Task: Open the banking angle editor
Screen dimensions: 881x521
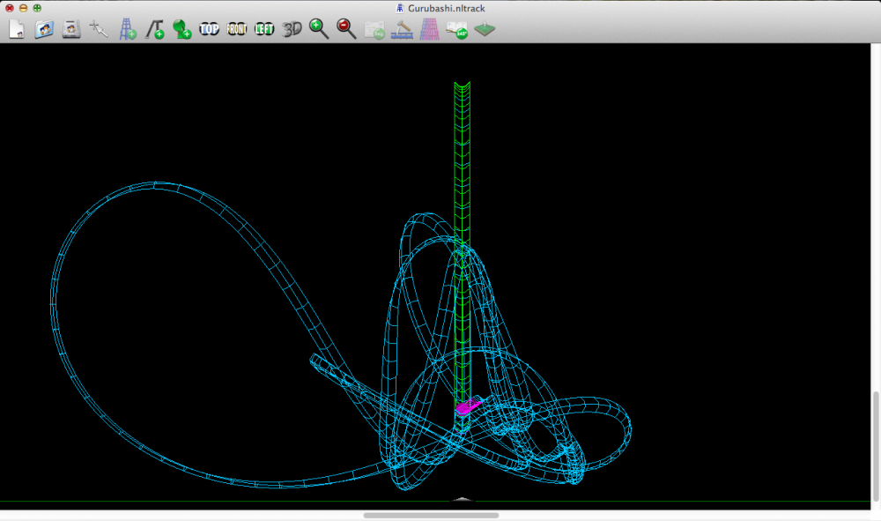Action: click(457, 29)
